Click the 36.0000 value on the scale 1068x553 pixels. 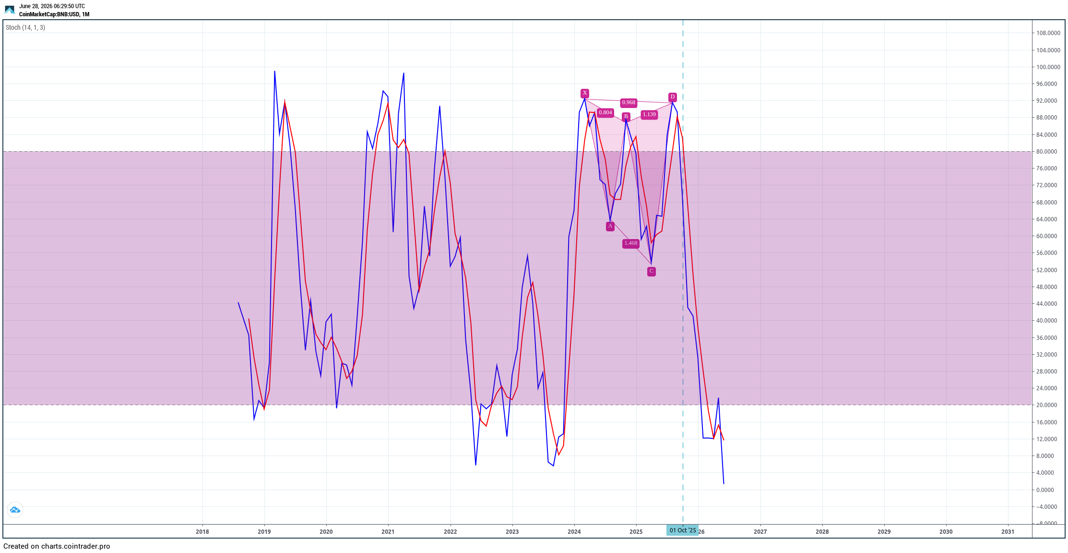point(1046,338)
